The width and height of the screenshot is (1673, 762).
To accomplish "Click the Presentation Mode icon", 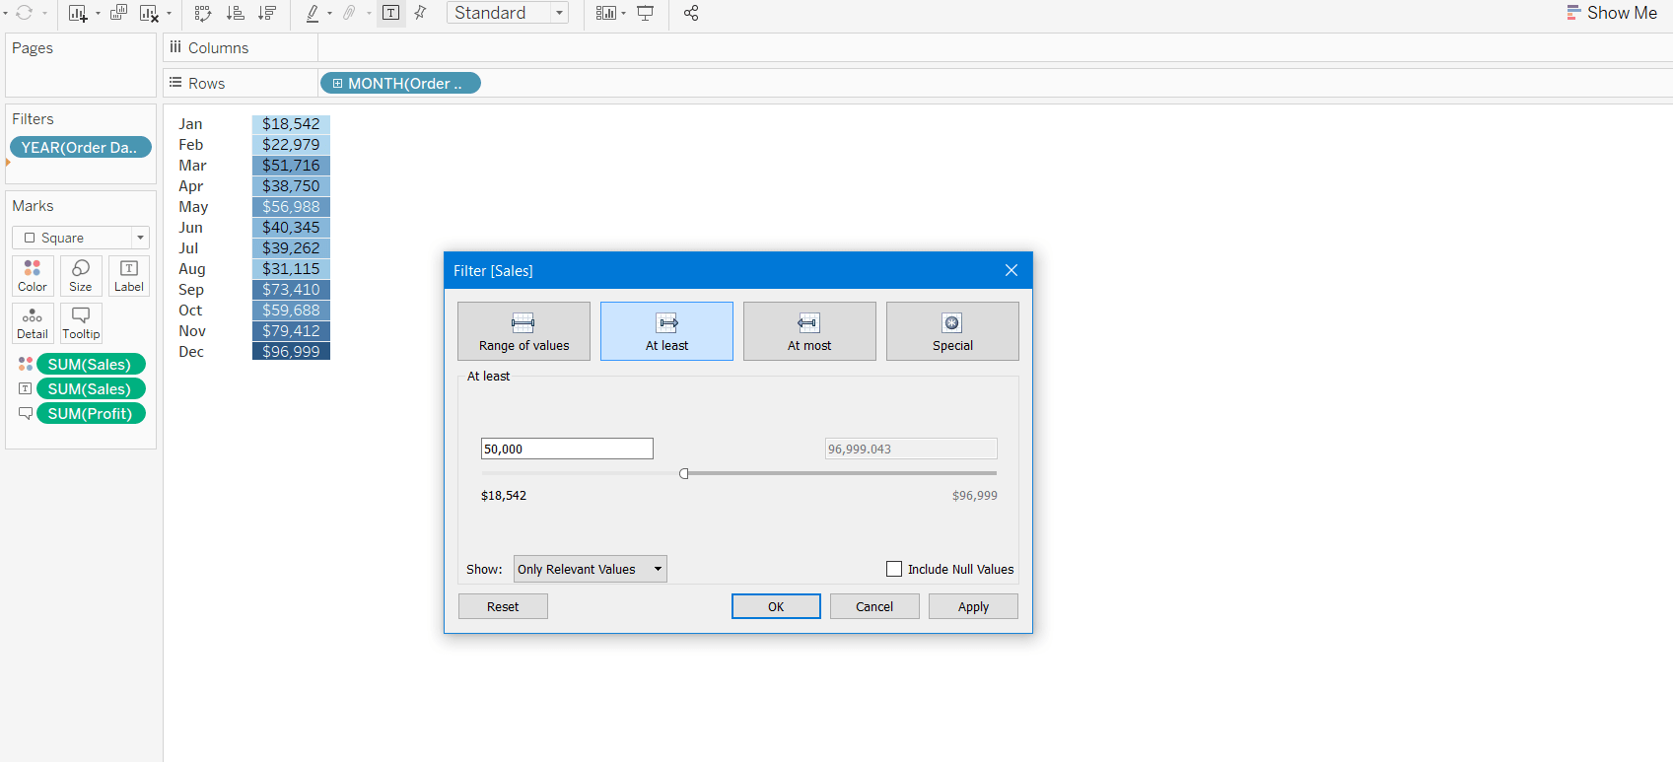I will (646, 13).
